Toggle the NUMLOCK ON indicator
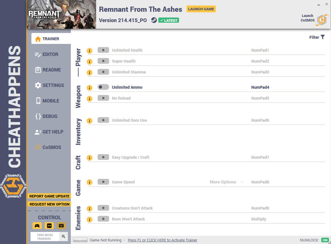331x244 pixels. tap(325, 240)
